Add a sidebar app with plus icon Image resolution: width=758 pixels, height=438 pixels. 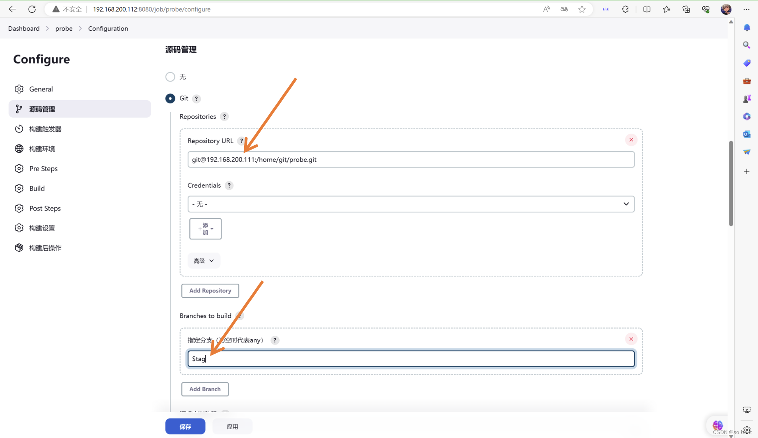coord(747,171)
